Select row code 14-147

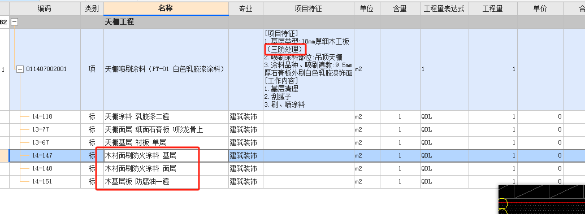(x=42, y=156)
